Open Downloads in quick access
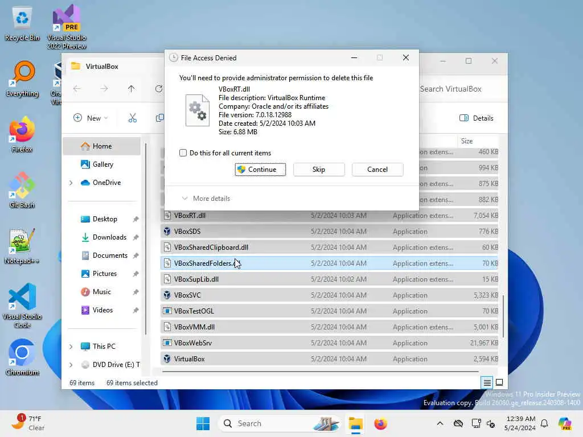The height and width of the screenshot is (437, 583). tap(105, 237)
